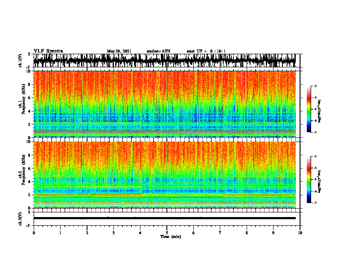Select the ch.2 "Frequency (kHz)" axis label
This screenshot has width=338, height=261.
point(24,170)
